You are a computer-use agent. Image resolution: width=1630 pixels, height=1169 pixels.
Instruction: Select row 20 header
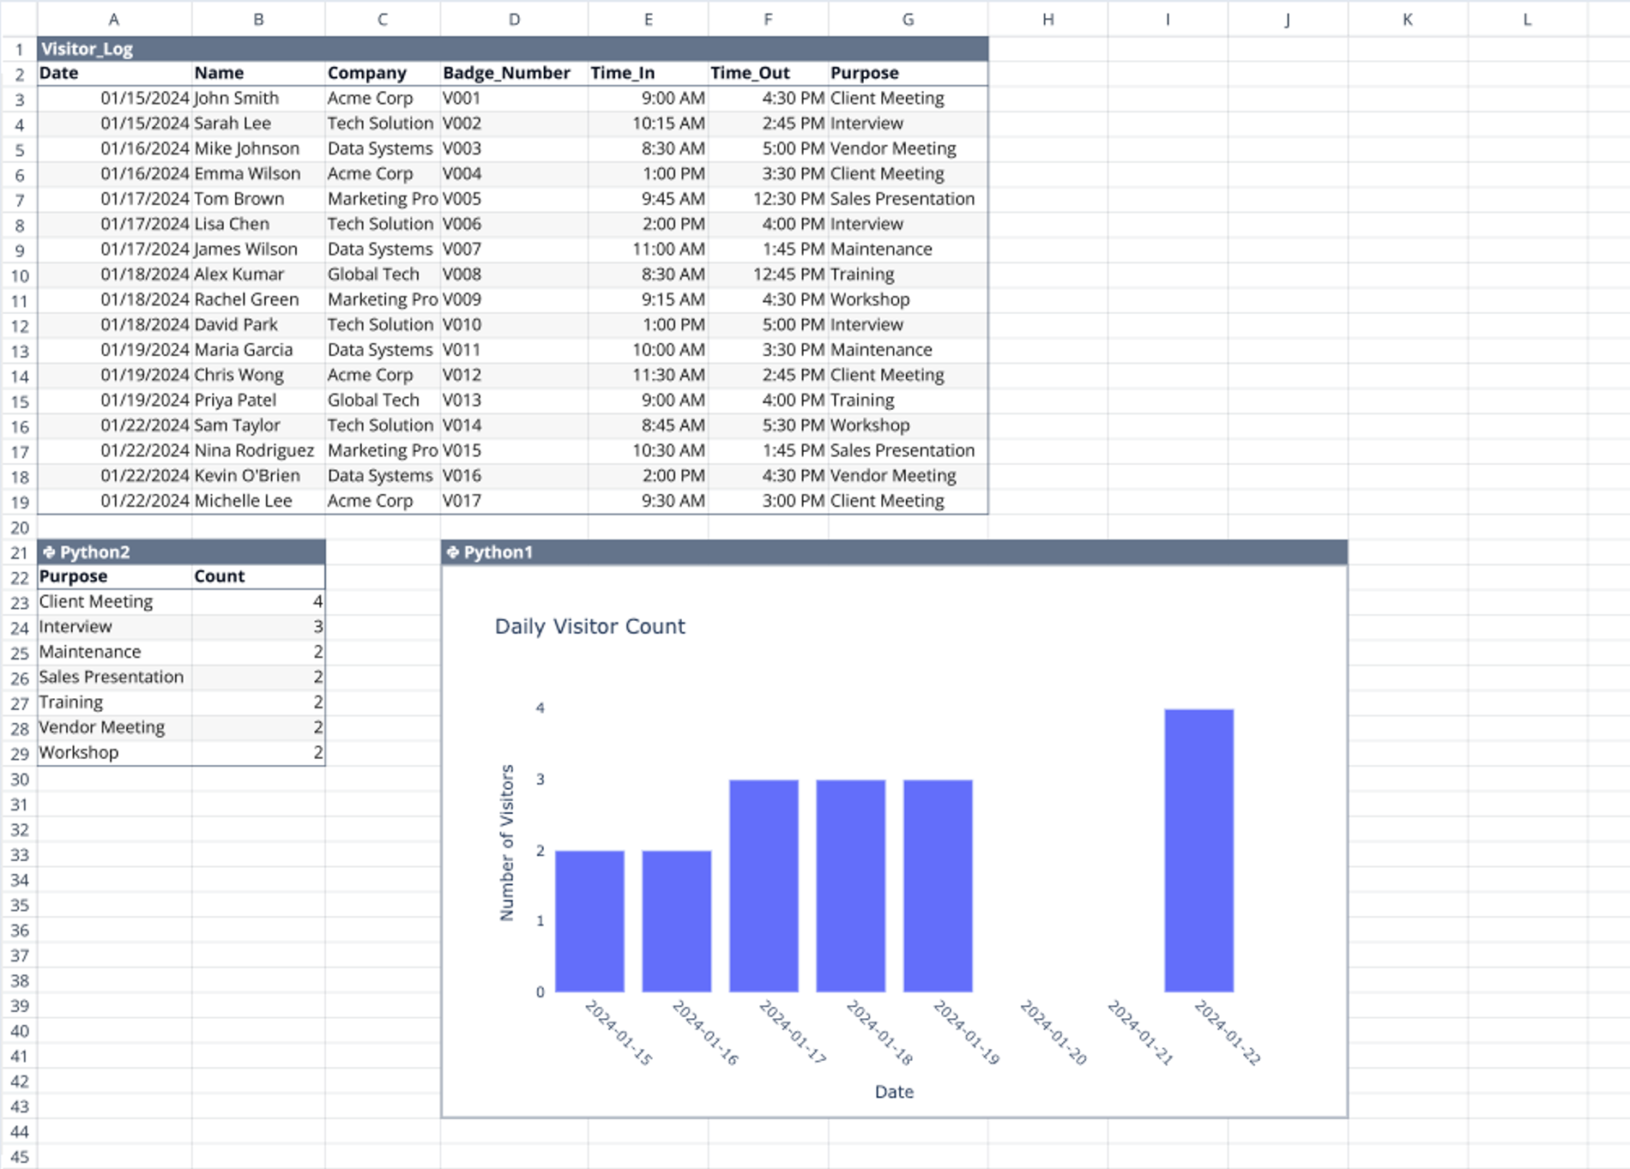(19, 527)
